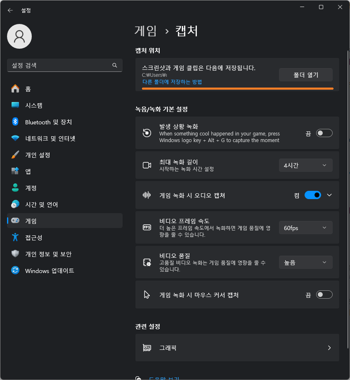Select 계정 sidebar item
This screenshot has height=380, width=350.
(x=65, y=188)
